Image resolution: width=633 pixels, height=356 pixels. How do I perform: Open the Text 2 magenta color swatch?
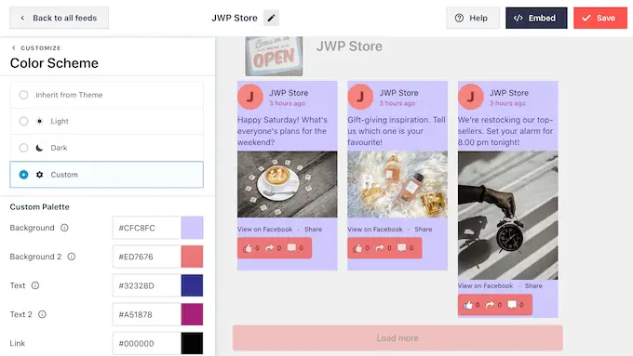click(x=192, y=314)
